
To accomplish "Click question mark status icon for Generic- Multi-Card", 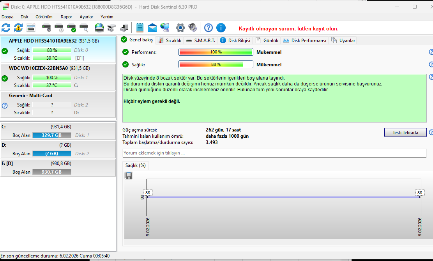I will 5,106.
